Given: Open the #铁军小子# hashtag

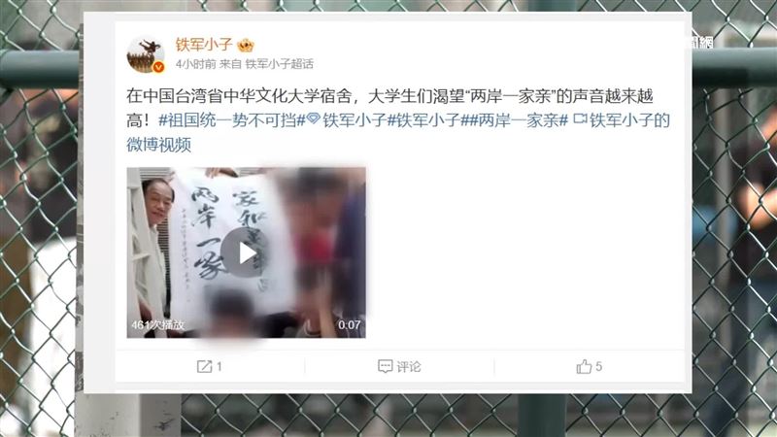Looking at the screenshot, I should (x=427, y=120).
